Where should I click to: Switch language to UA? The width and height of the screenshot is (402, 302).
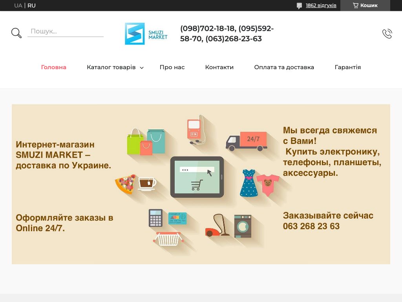pyautogui.click(x=18, y=6)
